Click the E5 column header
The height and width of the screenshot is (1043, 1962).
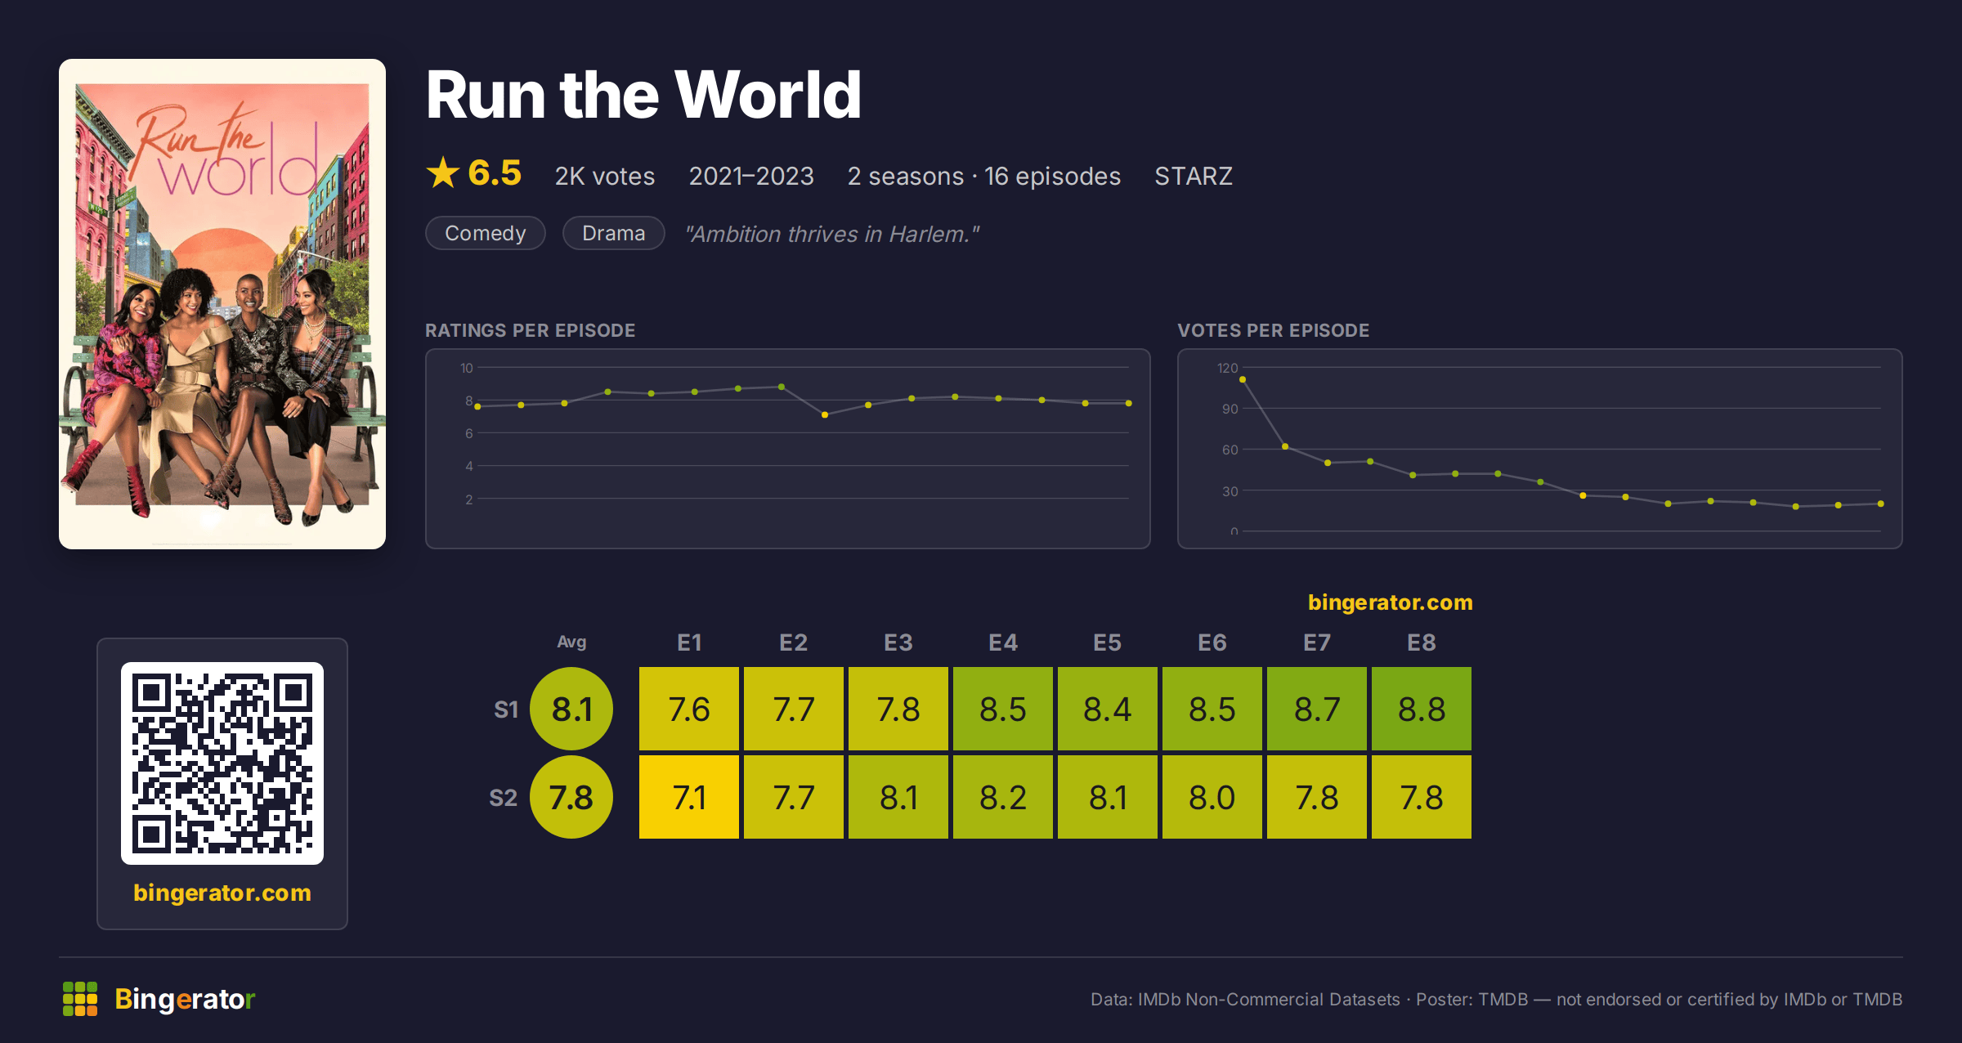click(x=1108, y=642)
